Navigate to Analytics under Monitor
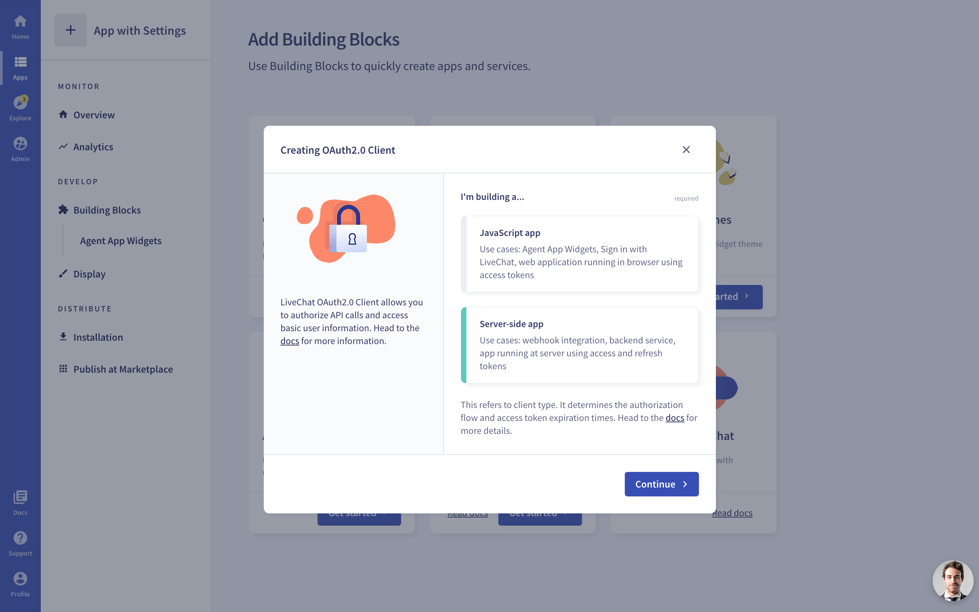 pos(93,147)
